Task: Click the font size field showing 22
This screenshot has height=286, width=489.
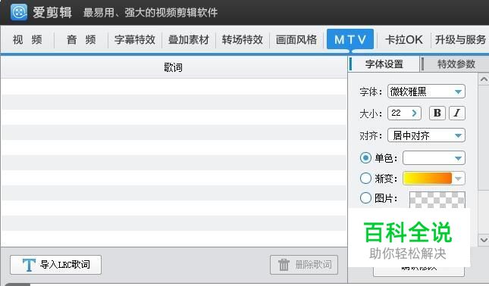Action: [404, 113]
